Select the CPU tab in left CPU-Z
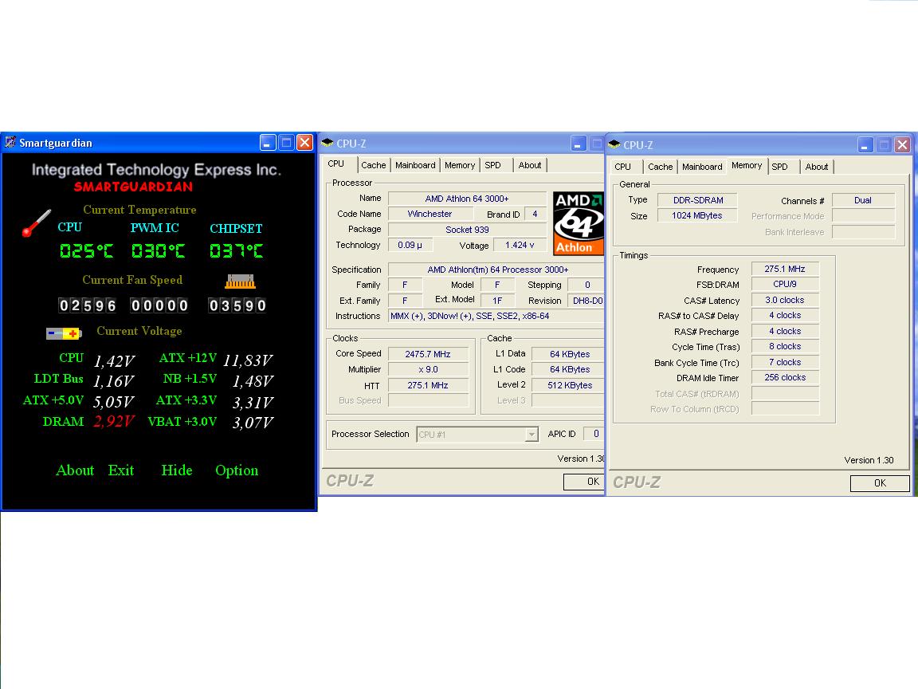This screenshot has width=918, height=689. [x=336, y=164]
